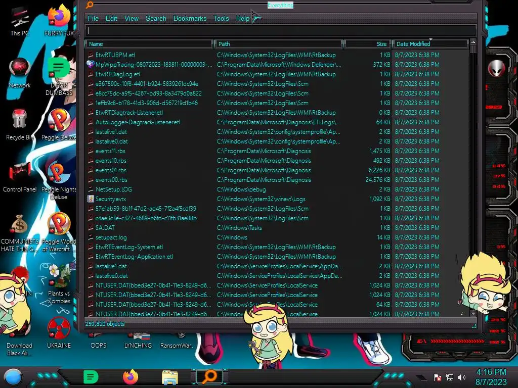The width and height of the screenshot is (518, 388).
Task: Select the EtwRTDiagLog.etl file
Action: pos(117,74)
